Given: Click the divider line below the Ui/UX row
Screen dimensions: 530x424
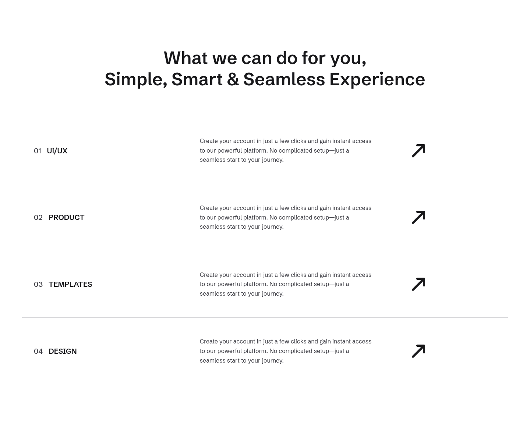Looking at the screenshot, I should pos(265,184).
